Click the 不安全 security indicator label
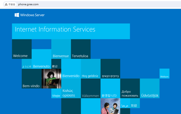 pyautogui.click(x=12, y=5)
